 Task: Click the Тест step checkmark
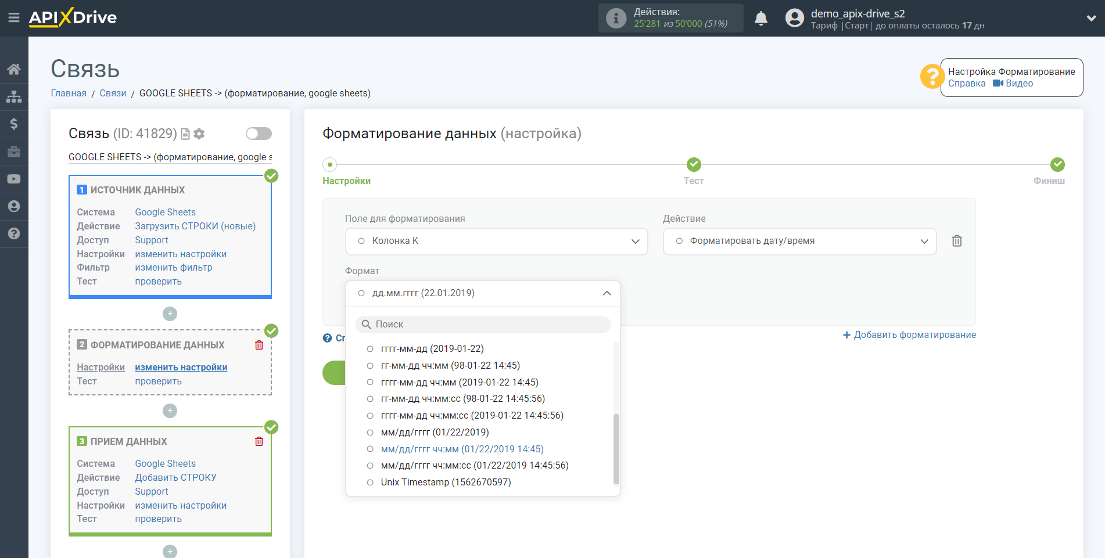[x=694, y=164]
